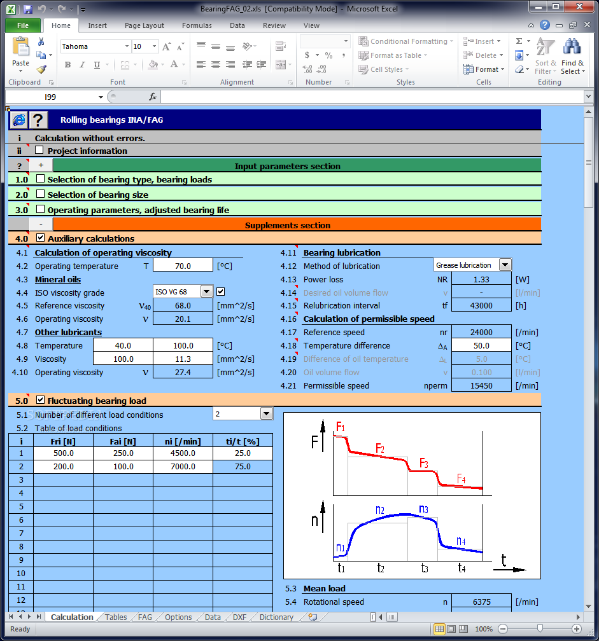Check Selection of bearing size checkbox
The image size is (599, 641).
coord(40,194)
